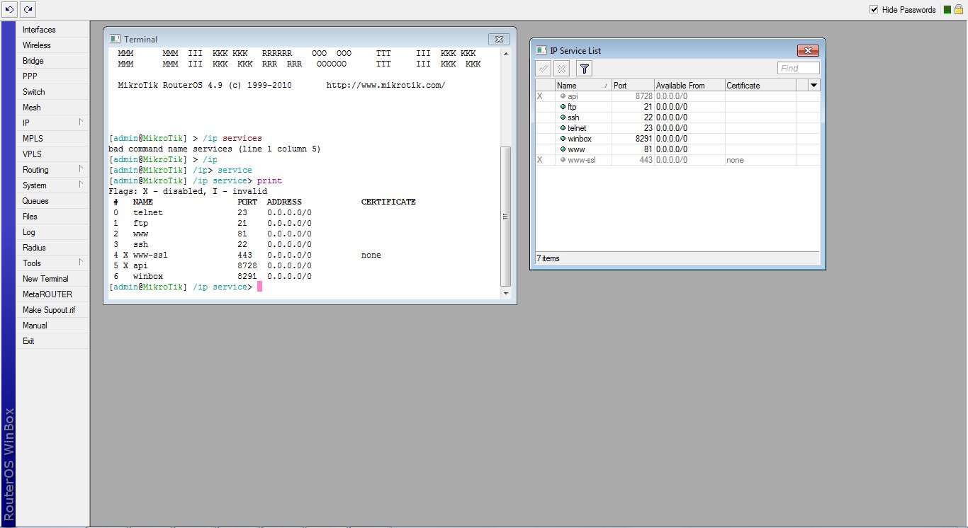Image resolution: width=968 pixels, height=528 pixels.
Task: Click the Terminal window title bar icon
Action: tap(113, 39)
